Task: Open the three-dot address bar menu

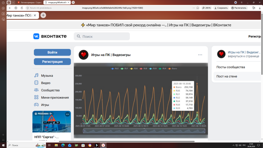Action: click(194, 8)
